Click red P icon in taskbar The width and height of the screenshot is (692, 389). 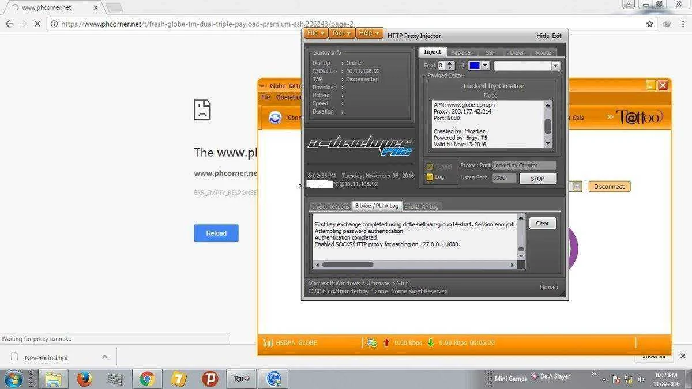[210, 379]
